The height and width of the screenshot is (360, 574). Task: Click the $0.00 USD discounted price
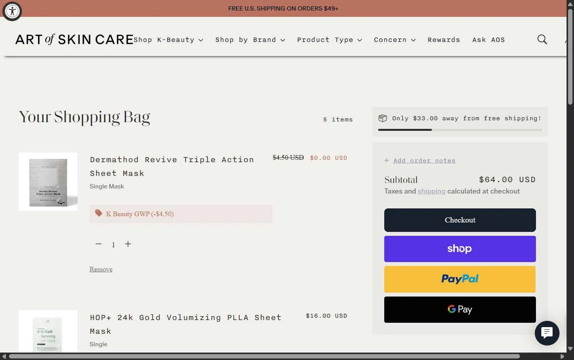click(329, 158)
